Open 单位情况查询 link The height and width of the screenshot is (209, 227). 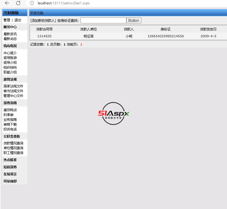(13, 148)
